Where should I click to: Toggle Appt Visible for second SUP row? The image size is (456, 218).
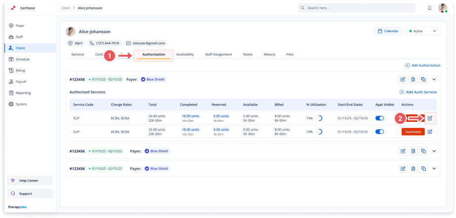[380, 132]
